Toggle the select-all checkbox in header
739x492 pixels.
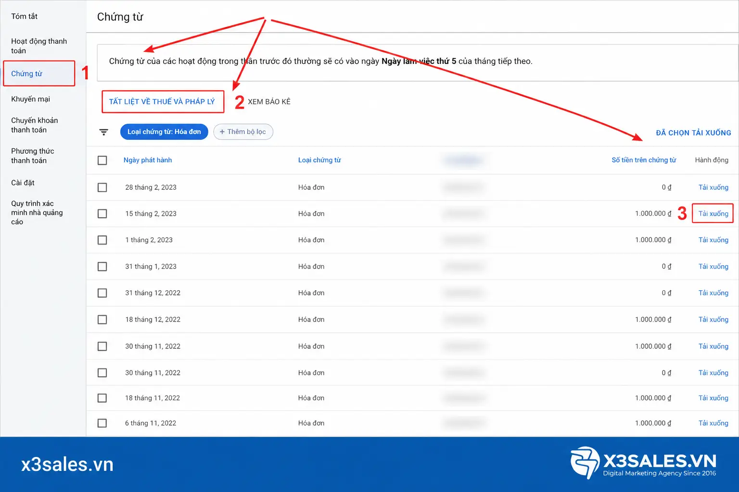pyautogui.click(x=102, y=160)
